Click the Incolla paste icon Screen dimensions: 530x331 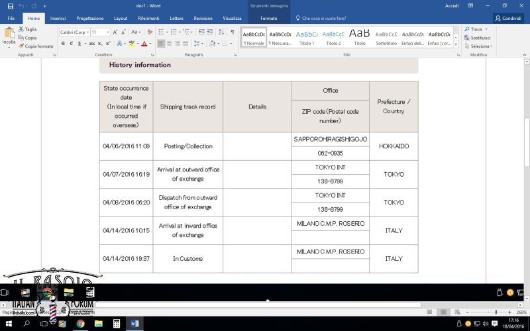(x=9, y=33)
